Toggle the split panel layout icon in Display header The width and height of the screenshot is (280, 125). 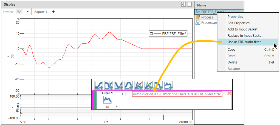click(183, 4)
